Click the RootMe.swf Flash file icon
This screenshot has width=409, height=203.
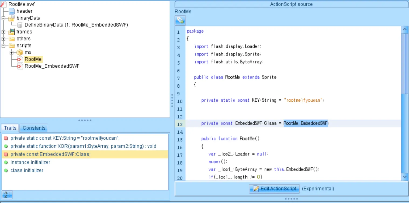pos(4,4)
